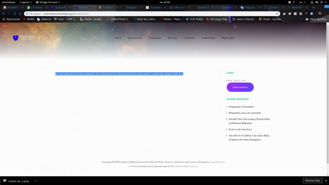Open the Lugares menu
329x185 pixels.
coord(26,2)
